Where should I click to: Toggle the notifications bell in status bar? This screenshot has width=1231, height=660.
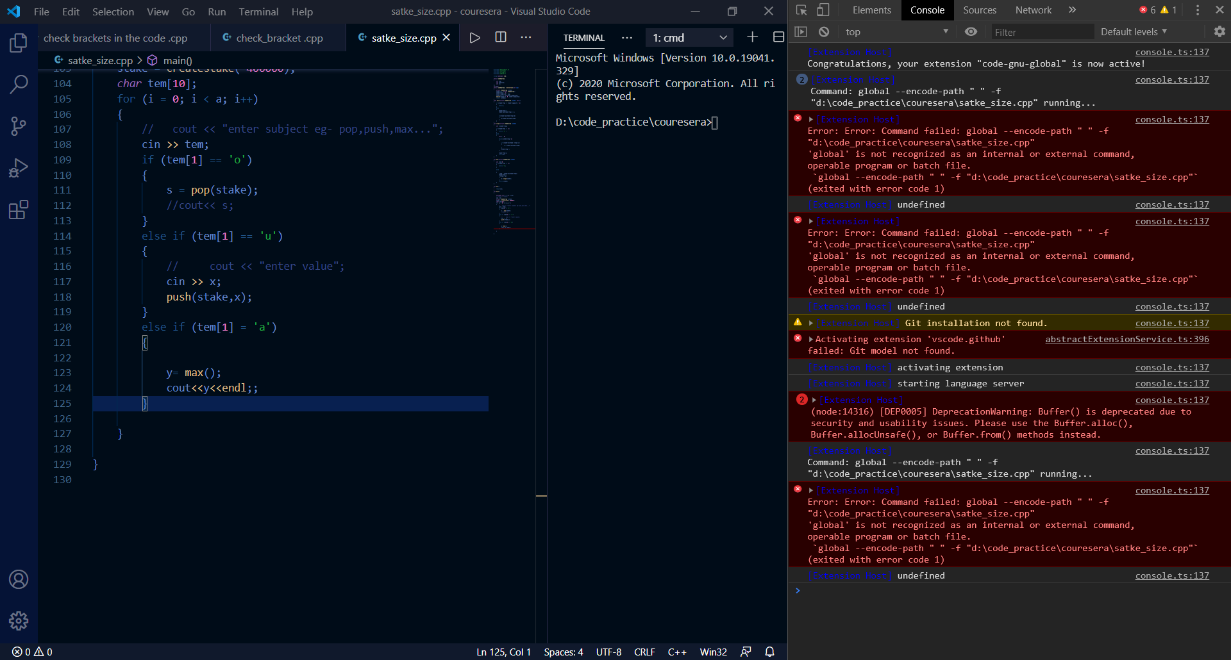click(769, 652)
